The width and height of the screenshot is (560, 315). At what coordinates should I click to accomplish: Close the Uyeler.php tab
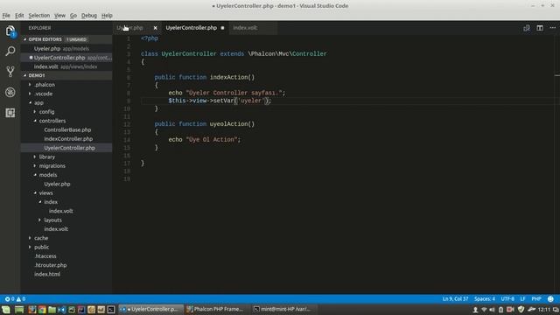click(156, 28)
